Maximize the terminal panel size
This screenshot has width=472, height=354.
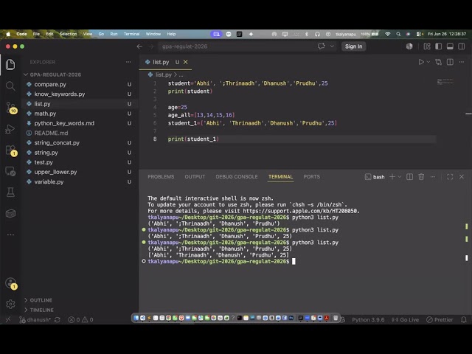click(450, 177)
